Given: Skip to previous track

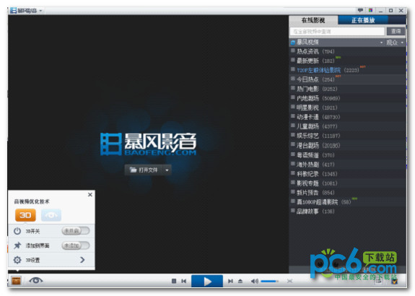Looking at the screenshot, I should click(183, 281).
